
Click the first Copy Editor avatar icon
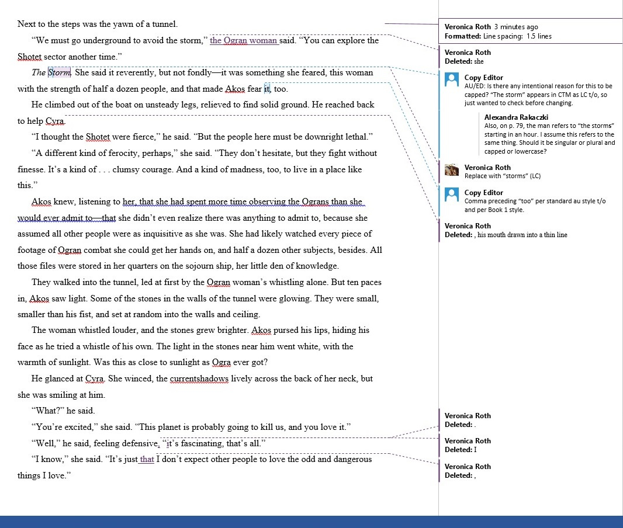pyautogui.click(x=451, y=79)
